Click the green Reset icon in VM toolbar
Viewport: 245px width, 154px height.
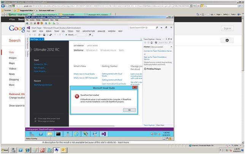click(50, 23)
